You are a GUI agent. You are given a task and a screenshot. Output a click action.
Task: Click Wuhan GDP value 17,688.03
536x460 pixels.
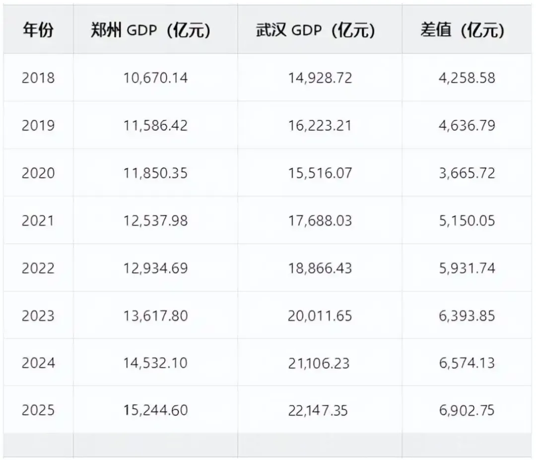[x=320, y=220]
